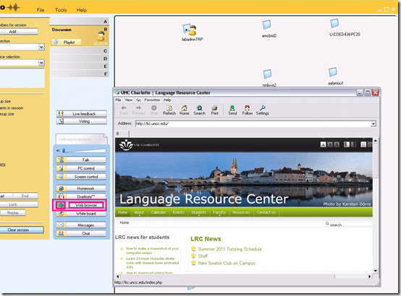Send the page to students with Send
Screen dimensions: 401x296
coord(232,110)
